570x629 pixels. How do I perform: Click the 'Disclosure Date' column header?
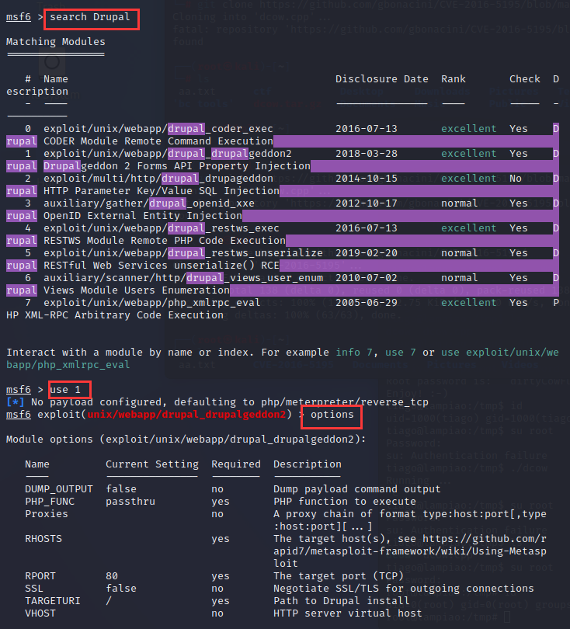click(382, 79)
